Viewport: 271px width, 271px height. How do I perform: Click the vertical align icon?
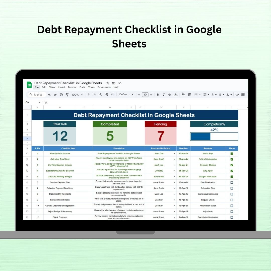point(213,95)
